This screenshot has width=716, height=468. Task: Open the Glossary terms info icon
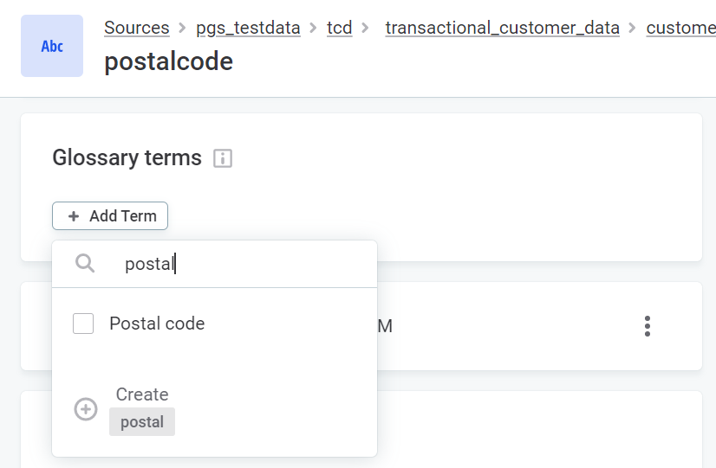[x=223, y=158]
